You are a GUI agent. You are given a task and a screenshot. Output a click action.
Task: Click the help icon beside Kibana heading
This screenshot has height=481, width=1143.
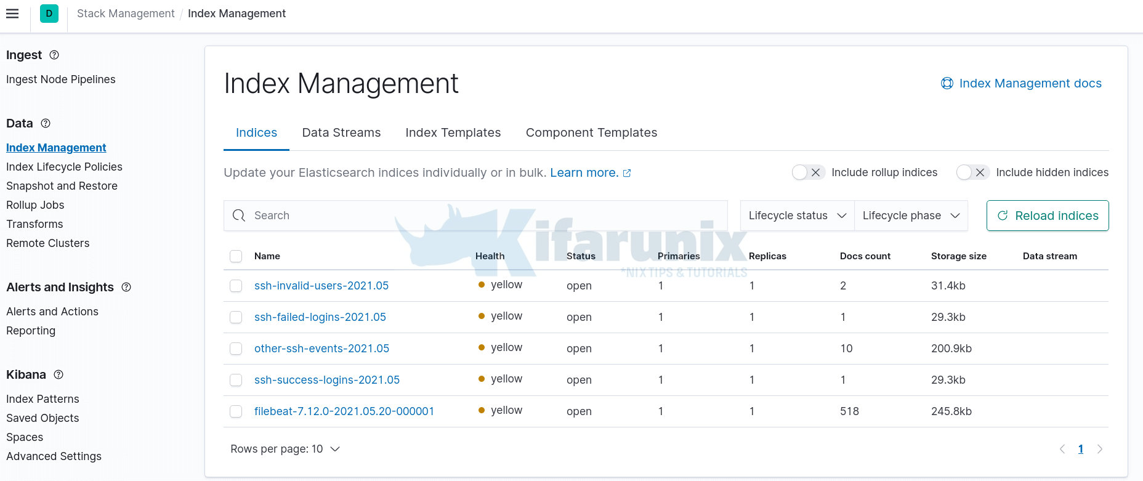59,374
